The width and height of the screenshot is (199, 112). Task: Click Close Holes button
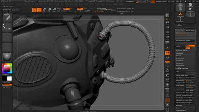point(190,83)
